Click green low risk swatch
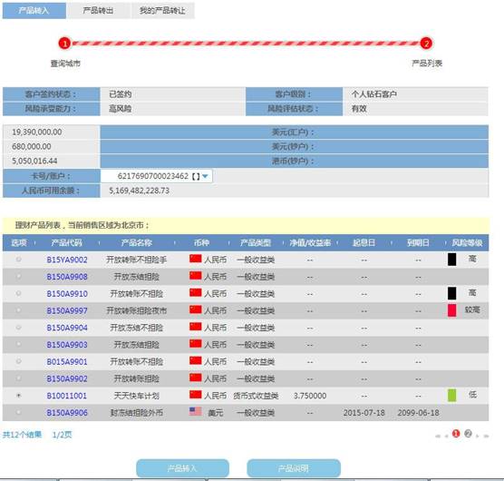 [x=452, y=395]
